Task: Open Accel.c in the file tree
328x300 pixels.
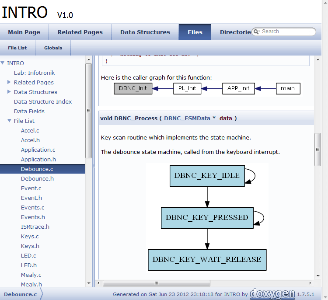Action: 30,130
